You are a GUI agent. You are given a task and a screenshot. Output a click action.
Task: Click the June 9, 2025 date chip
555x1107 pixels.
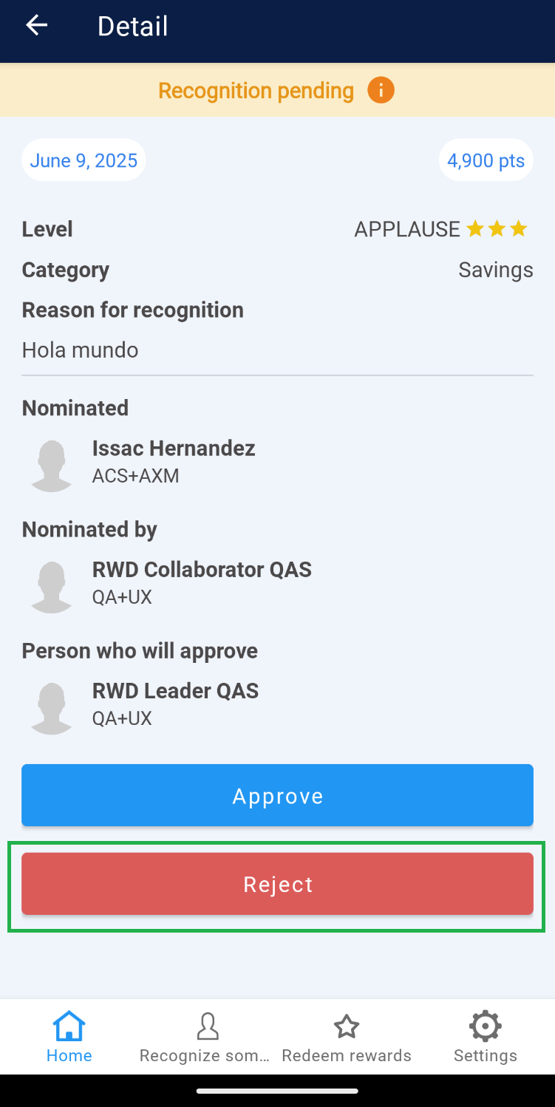[84, 160]
